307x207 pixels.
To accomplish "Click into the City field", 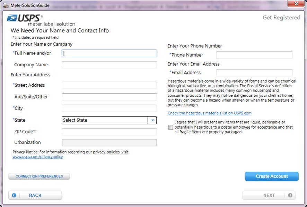I will tap(109, 109).
